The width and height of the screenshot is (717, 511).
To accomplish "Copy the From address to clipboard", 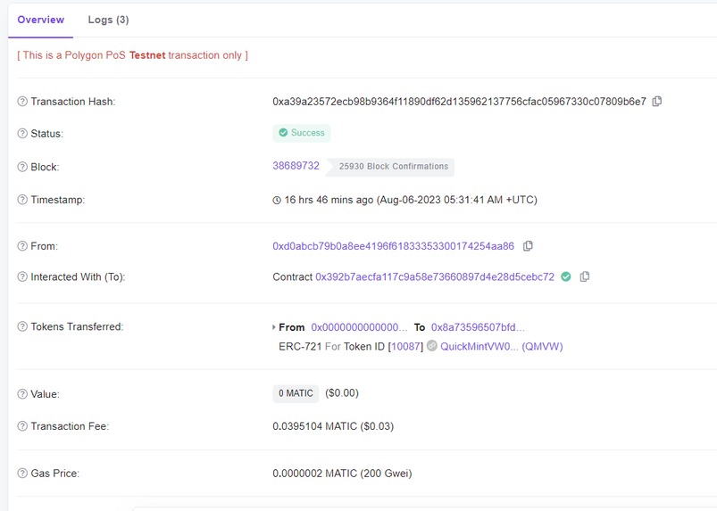I will click(528, 246).
